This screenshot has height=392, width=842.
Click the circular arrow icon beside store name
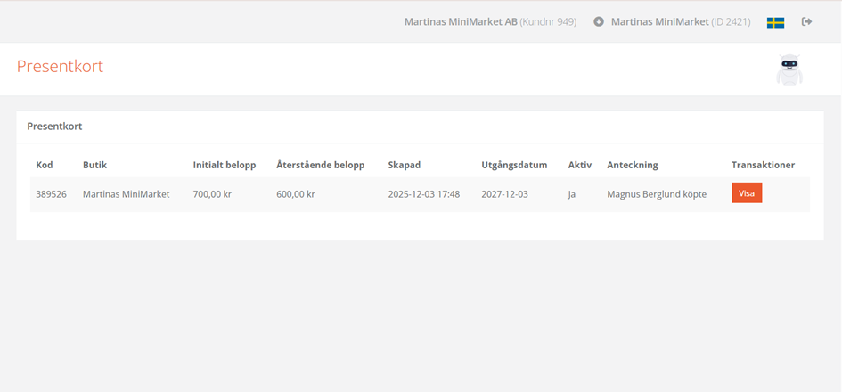[599, 22]
